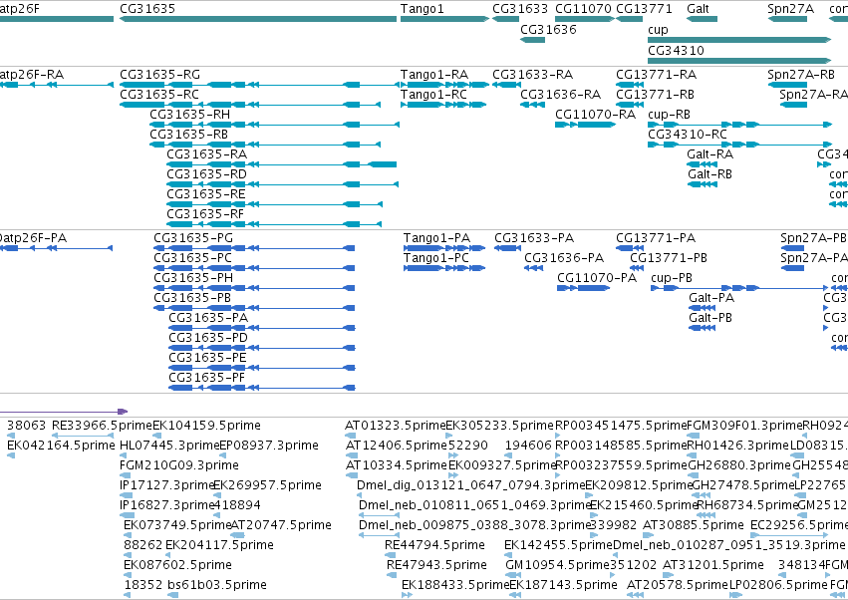
Task: Select protein Tango1-PC
Action: pos(444,268)
